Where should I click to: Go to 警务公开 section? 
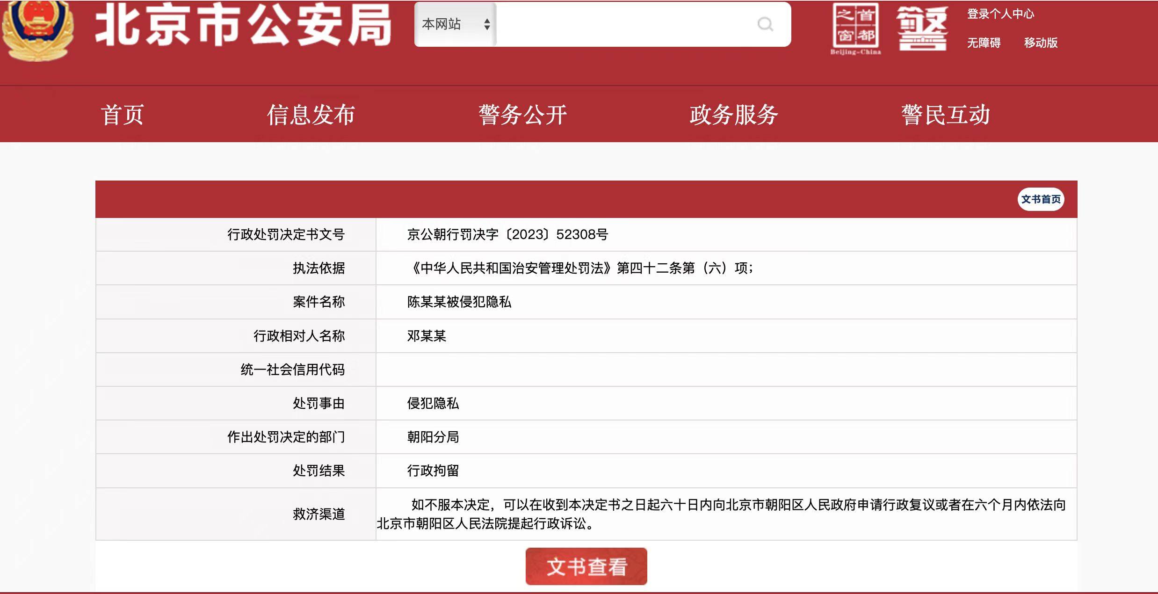click(522, 115)
